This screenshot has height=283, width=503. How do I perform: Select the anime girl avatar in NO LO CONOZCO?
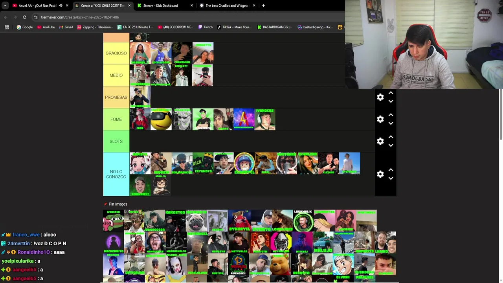point(140,163)
